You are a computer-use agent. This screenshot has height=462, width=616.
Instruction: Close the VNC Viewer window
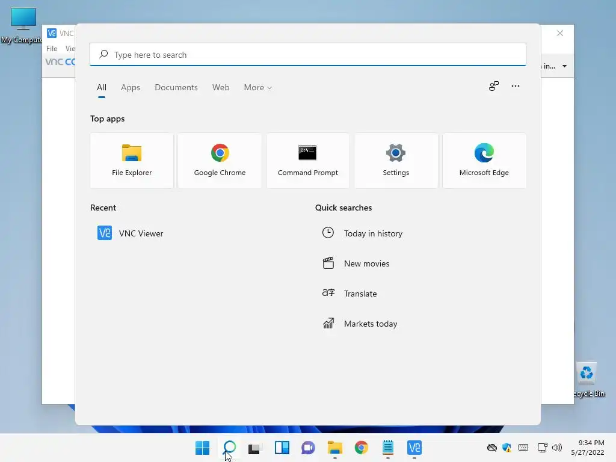click(560, 34)
